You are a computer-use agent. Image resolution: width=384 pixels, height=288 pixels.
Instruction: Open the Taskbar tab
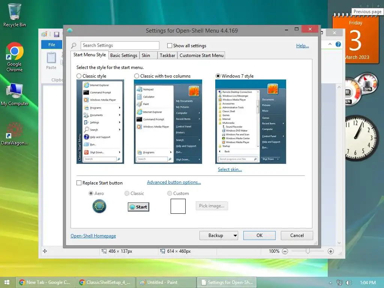pos(168,55)
